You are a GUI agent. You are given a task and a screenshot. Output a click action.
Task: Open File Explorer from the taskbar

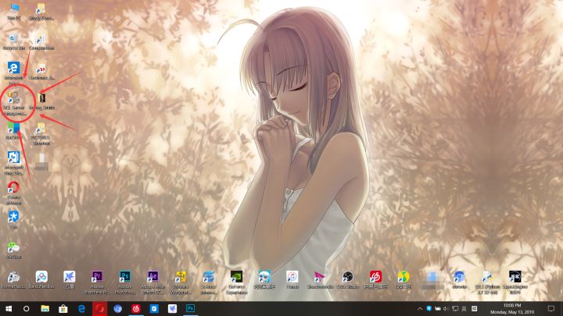[x=45, y=309]
